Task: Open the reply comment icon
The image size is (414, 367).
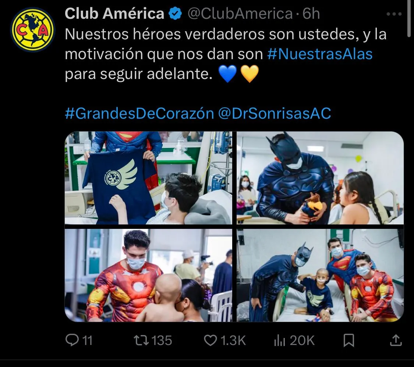Action: pyautogui.click(x=72, y=340)
